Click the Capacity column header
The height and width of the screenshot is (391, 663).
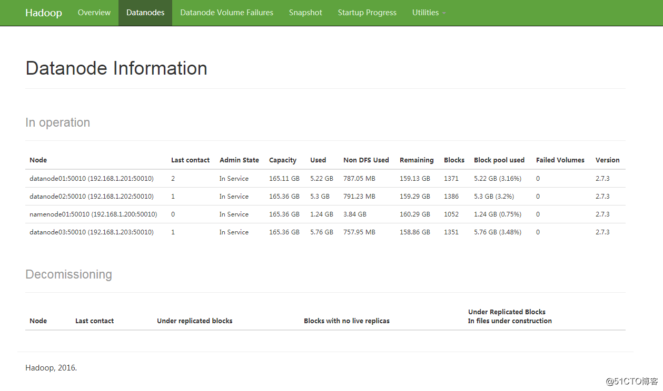[x=283, y=160]
